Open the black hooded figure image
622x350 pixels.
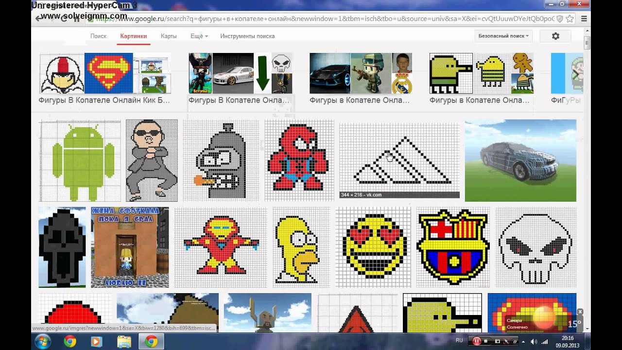click(62, 247)
